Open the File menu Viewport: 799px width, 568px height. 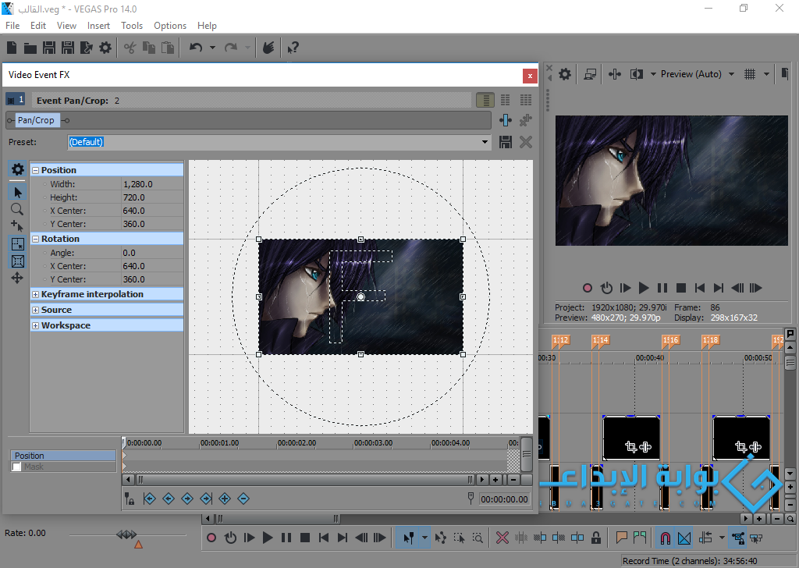12,26
